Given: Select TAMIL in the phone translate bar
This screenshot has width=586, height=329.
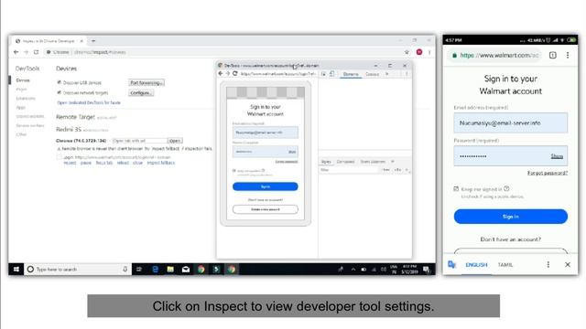Looking at the screenshot, I should pyautogui.click(x=505, y=265).
